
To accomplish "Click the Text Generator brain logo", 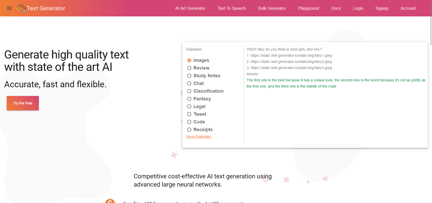I will click(x=21, y=8).
